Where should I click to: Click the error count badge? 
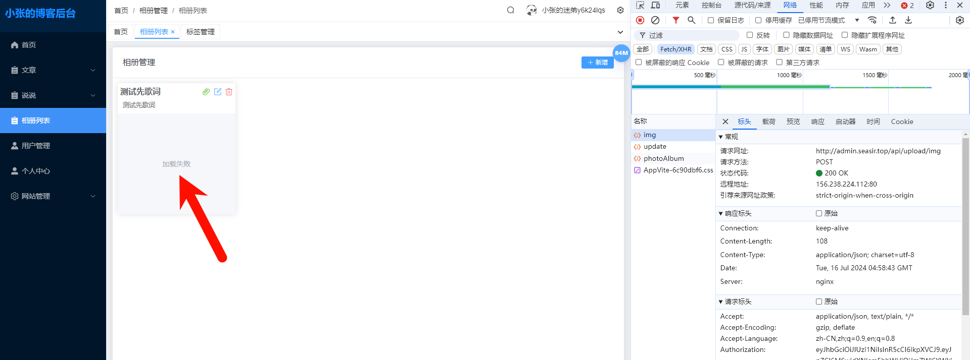tap(907, 6)
